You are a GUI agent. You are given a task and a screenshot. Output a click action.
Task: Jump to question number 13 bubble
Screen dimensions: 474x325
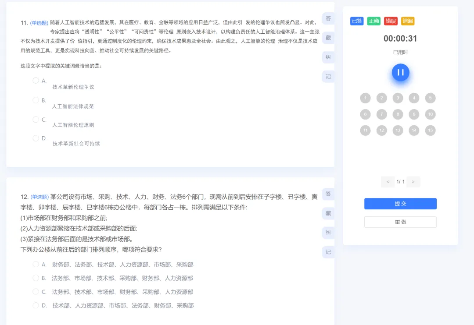398,131
